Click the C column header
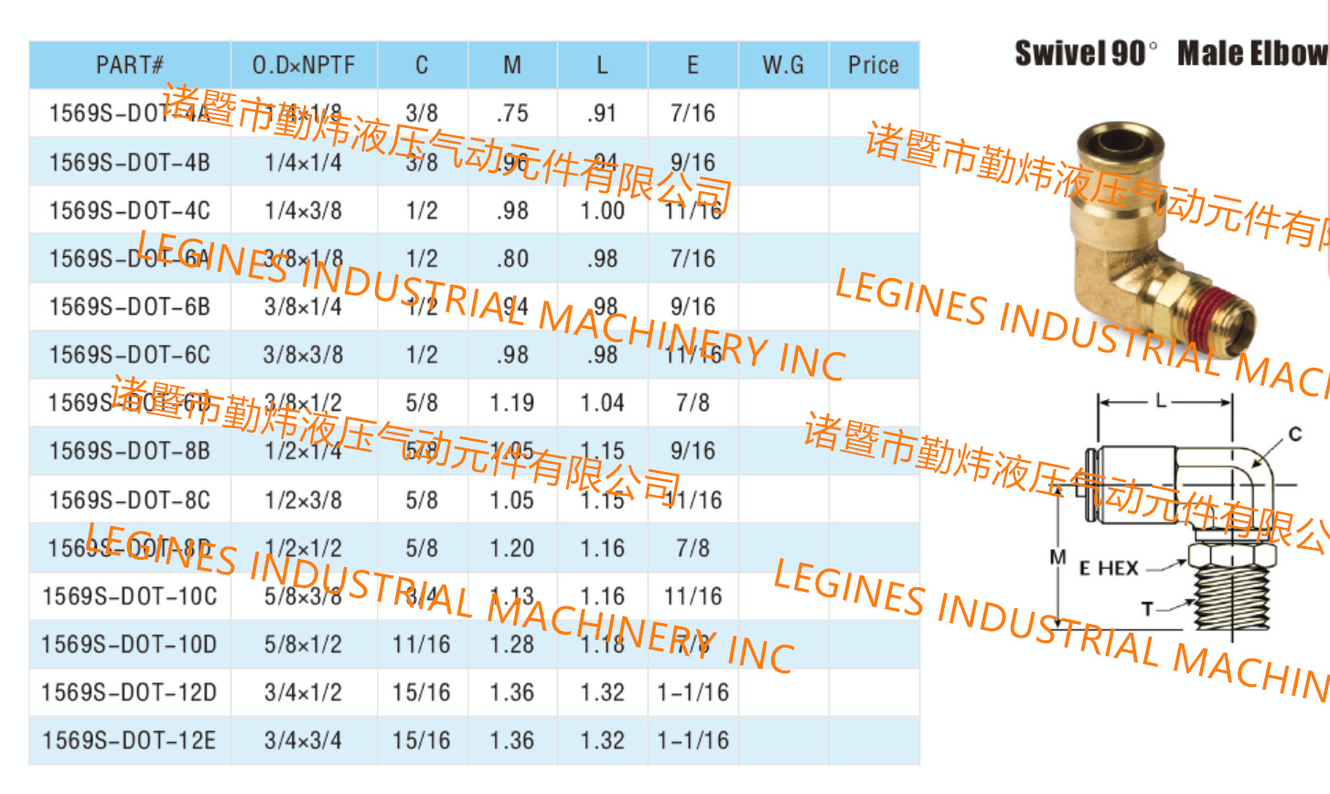 422,65
